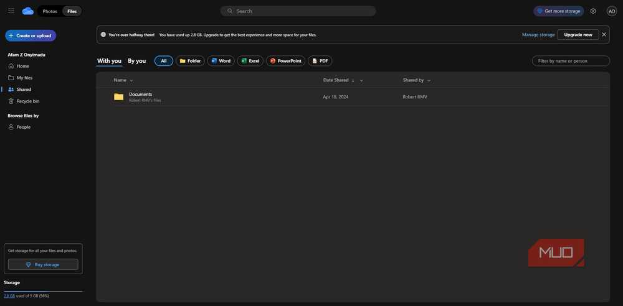Expand the Shared by column dropdown
This screenshot has width=623, height=306.
[429, 81]
